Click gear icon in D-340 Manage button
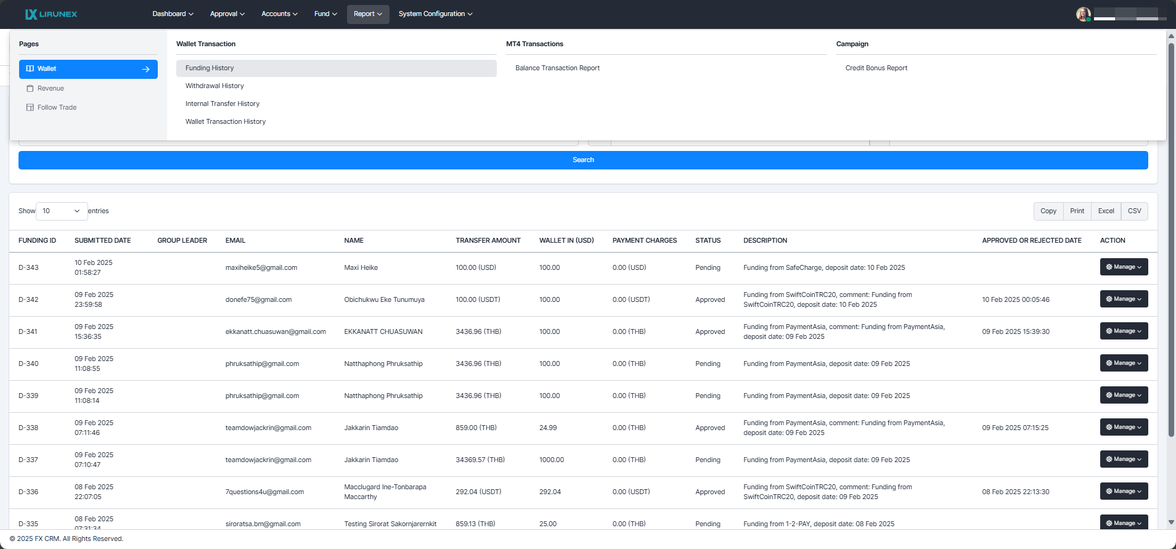This screenshot has width=1176, height=549. tap(1109, 364)
